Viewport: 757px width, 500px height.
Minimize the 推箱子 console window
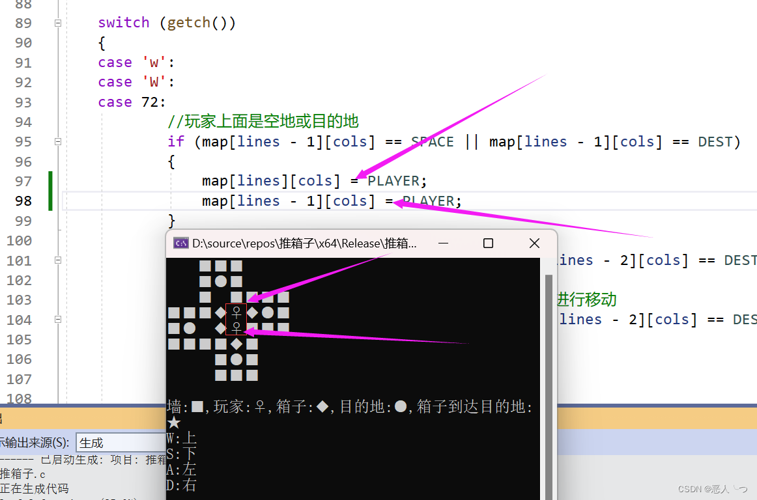[x=443, y=243]
